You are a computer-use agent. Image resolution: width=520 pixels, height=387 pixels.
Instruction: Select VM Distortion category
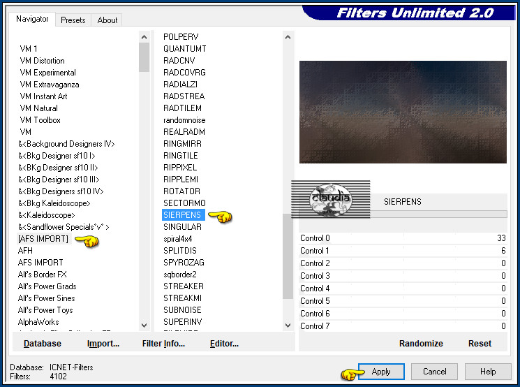(42, 61)
